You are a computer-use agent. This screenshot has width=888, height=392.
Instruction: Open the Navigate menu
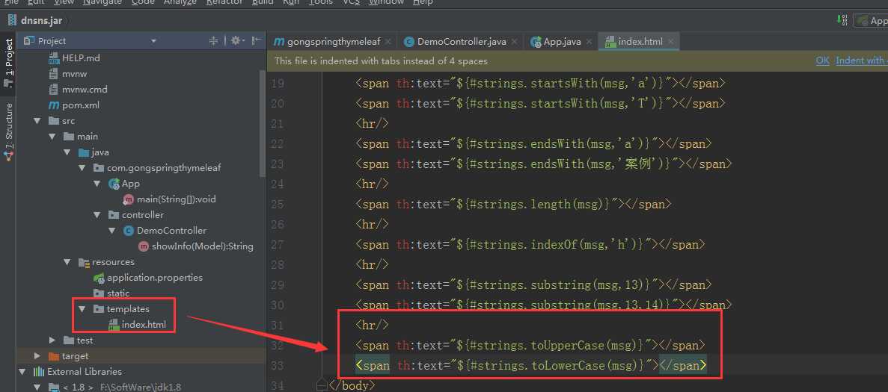click(102, 2)
